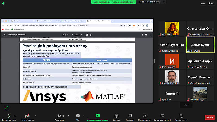Screen dimensions: 217x122
Task: Open the Участники participants panel
Action: click(x=59, y=117)
